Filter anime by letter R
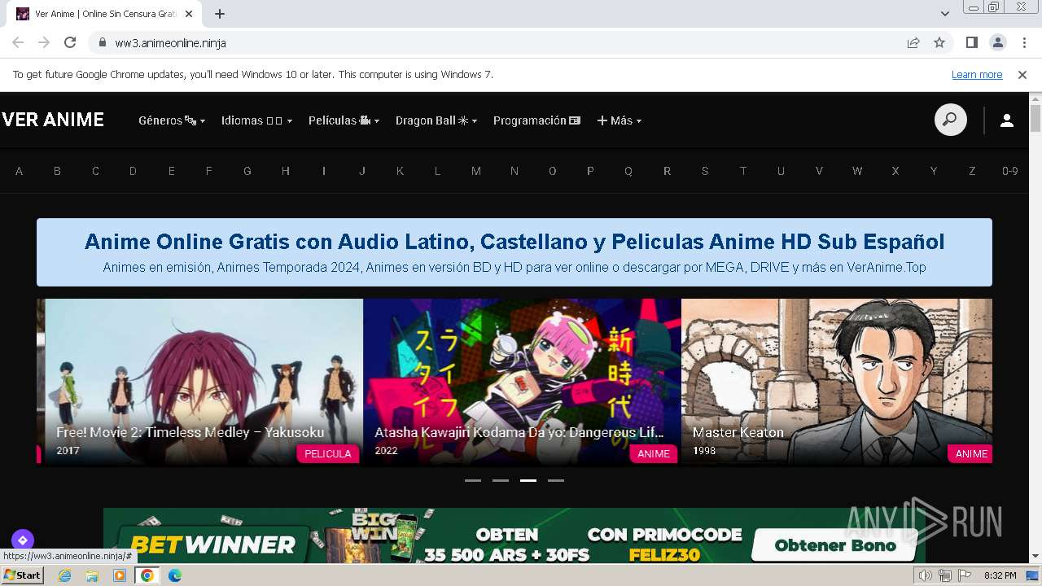The width and height of the screenshot is (1042, 586). point(667,171)
